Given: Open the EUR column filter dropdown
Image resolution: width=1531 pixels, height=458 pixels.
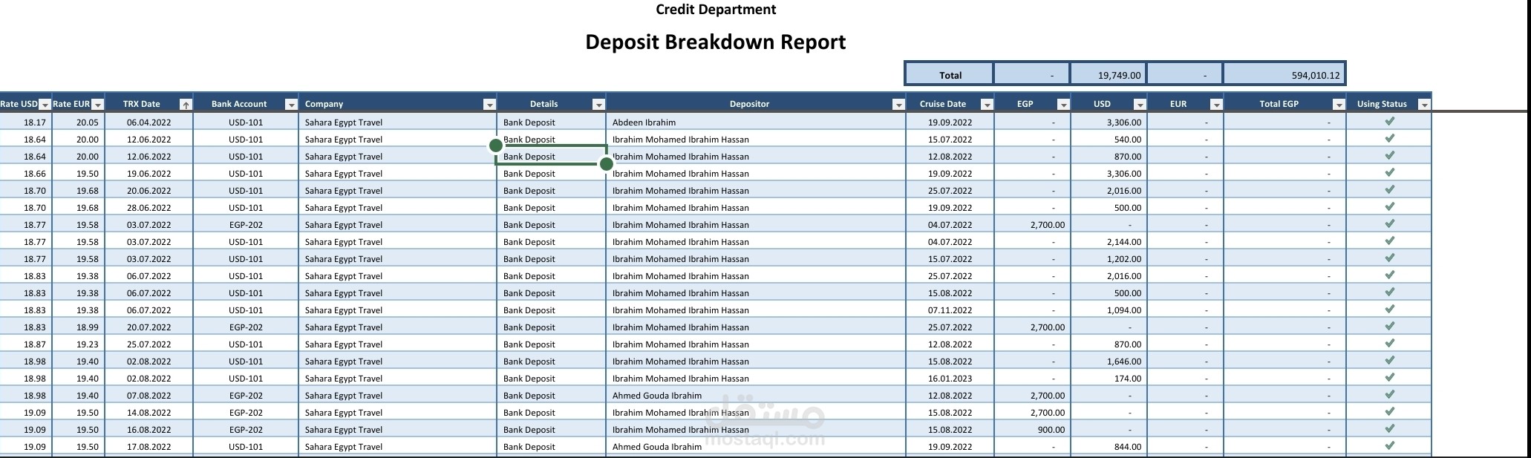Looking at the screenshot, I should 1216,105.
